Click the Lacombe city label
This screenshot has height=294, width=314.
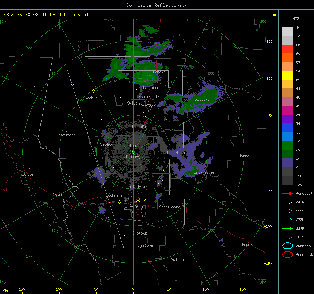pos(150,88)
